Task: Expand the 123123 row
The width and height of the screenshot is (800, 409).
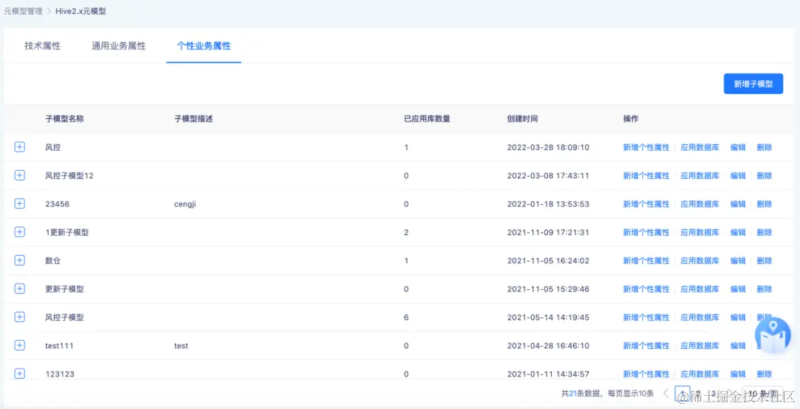Action: tap(19, 373)
